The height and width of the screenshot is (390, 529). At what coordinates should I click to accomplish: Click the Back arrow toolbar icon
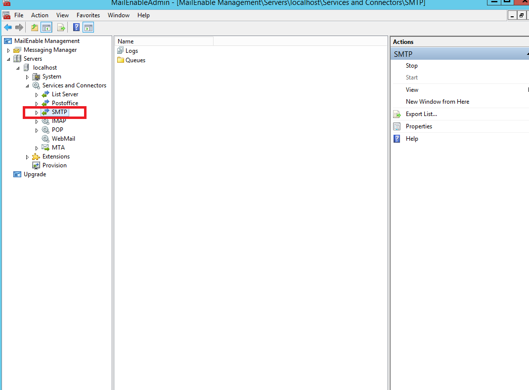coord(8,27)
